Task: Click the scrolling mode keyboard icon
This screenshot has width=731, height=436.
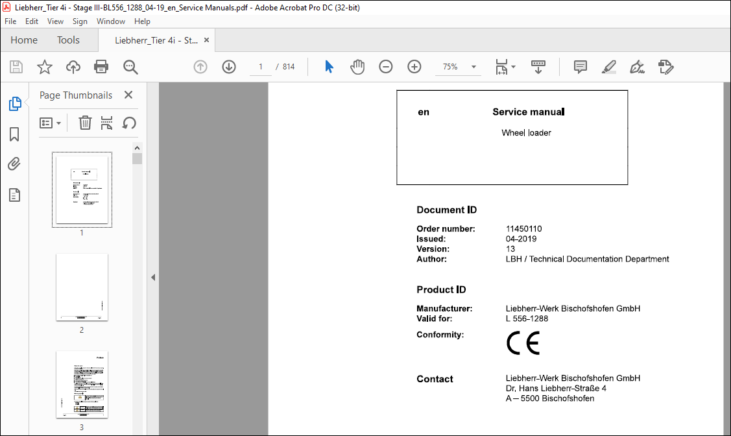Action: (538, 67)
